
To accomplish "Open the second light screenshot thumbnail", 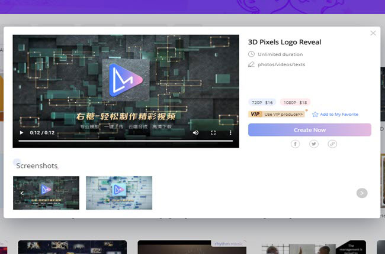I will pyautogui.click(x=118, y=193).
